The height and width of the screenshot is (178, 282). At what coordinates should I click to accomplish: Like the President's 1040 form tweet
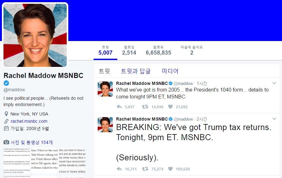click(x=170, y=107)
